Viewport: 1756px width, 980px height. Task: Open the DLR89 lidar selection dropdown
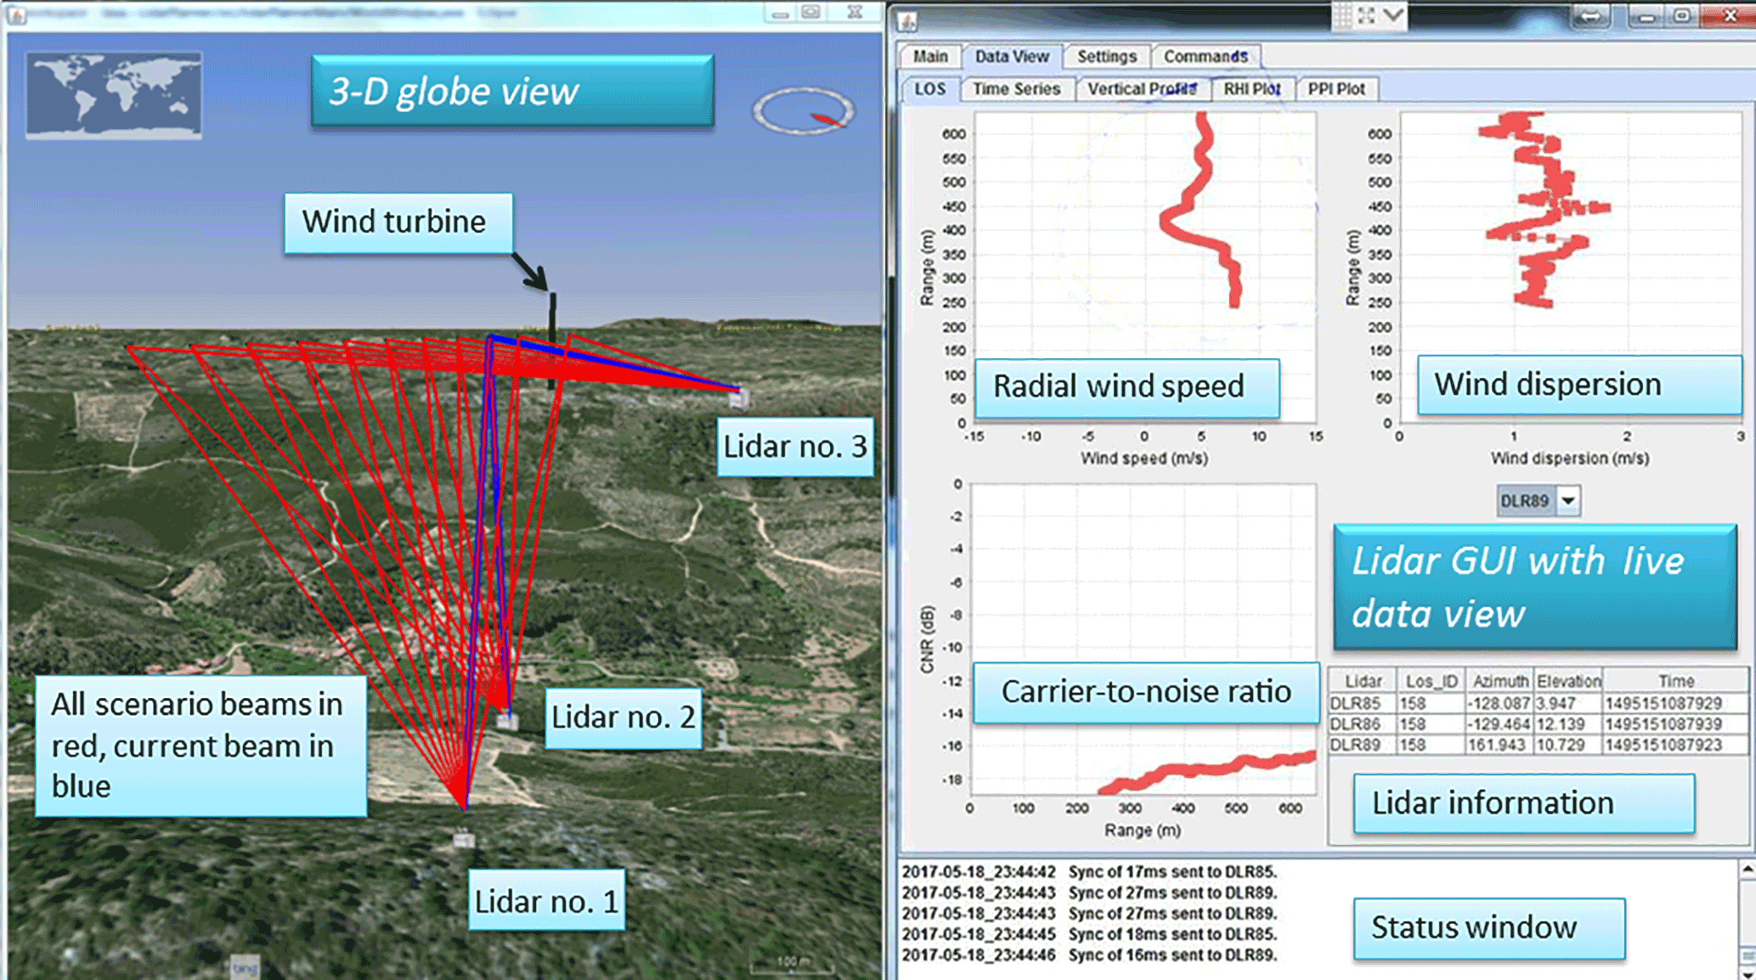1568,501
